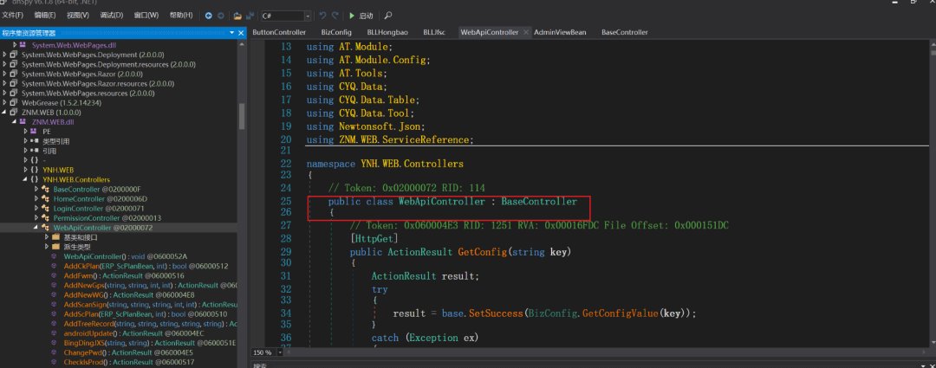The image size is (936, 368).
Task: Click the search magnifier icon in toolbar
Action: 388,16
